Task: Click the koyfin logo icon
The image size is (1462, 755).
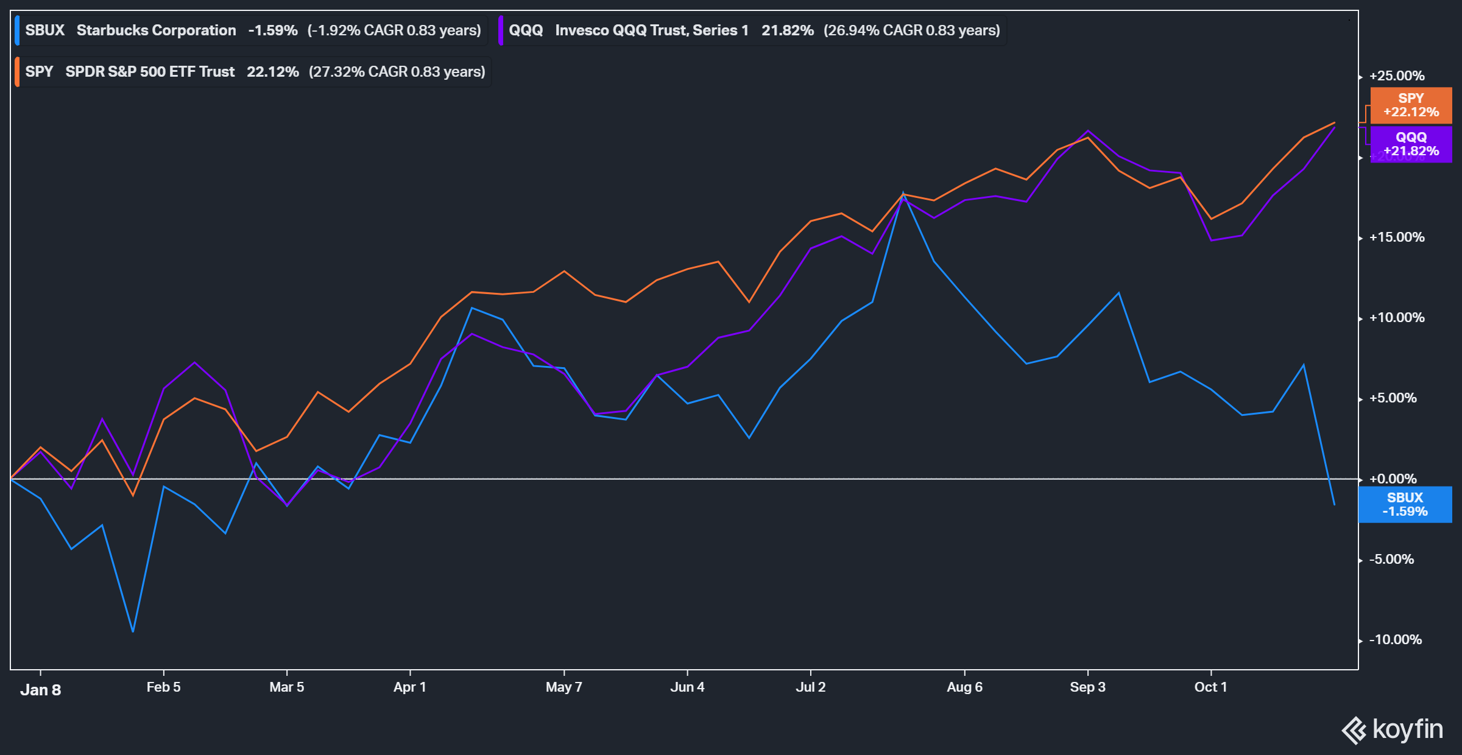Action: (x=1354, y=730)
